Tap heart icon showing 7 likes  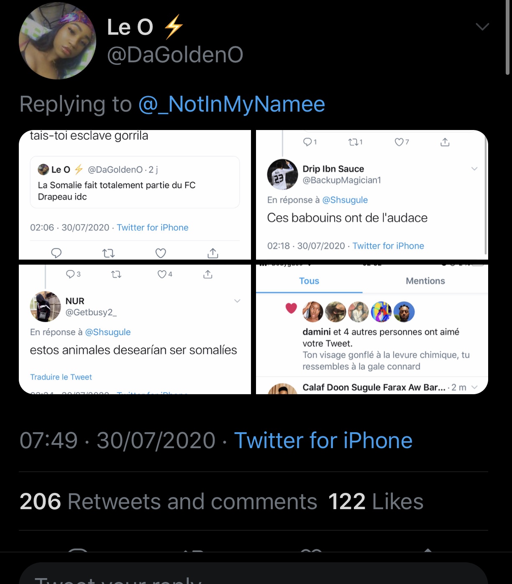click(x=399, y=142)
